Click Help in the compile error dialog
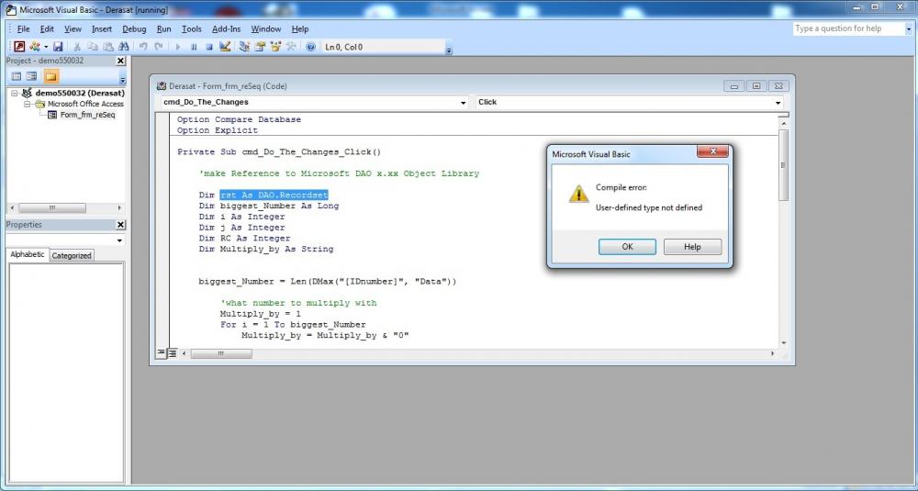 (x=692, y=247)
